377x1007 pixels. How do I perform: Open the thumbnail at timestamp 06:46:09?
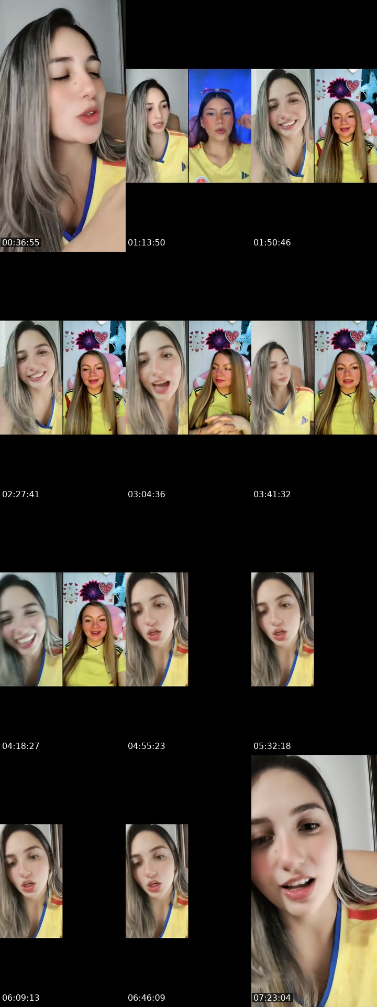tap(188, 881)
